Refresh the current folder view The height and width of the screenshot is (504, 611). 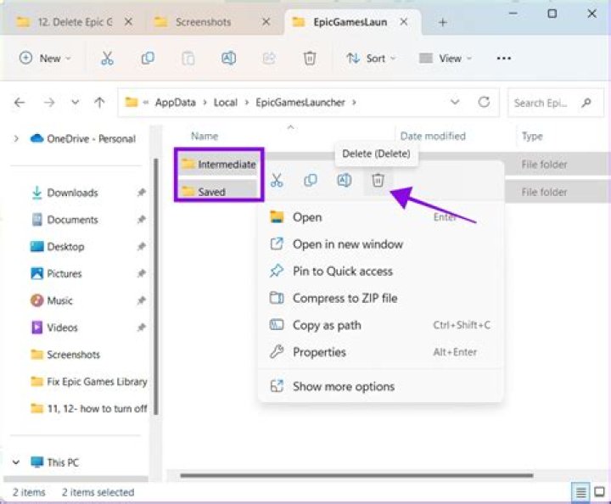(x=484, y=102)
